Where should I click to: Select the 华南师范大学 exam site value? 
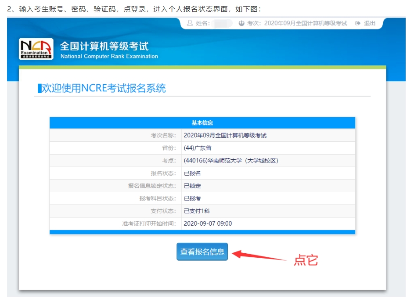point(231,161)
